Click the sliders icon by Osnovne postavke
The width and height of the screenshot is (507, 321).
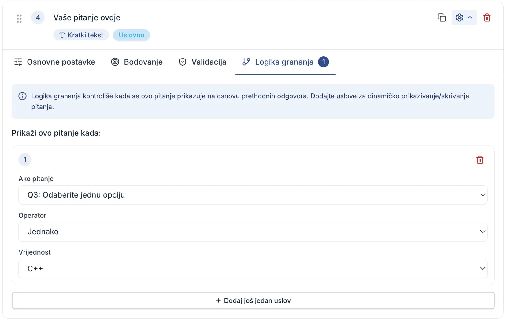pos(18,62)
